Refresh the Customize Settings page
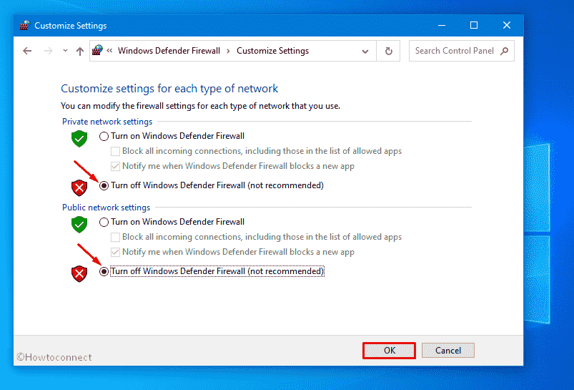This screenshot has height=390, width=574. point(388,51)
